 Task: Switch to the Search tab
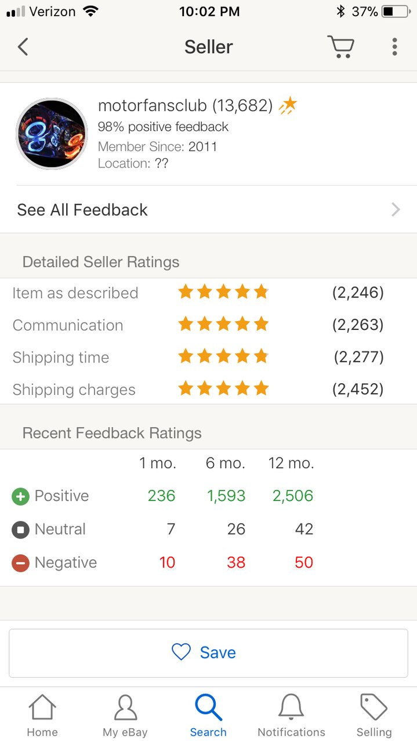click(208, 715)
